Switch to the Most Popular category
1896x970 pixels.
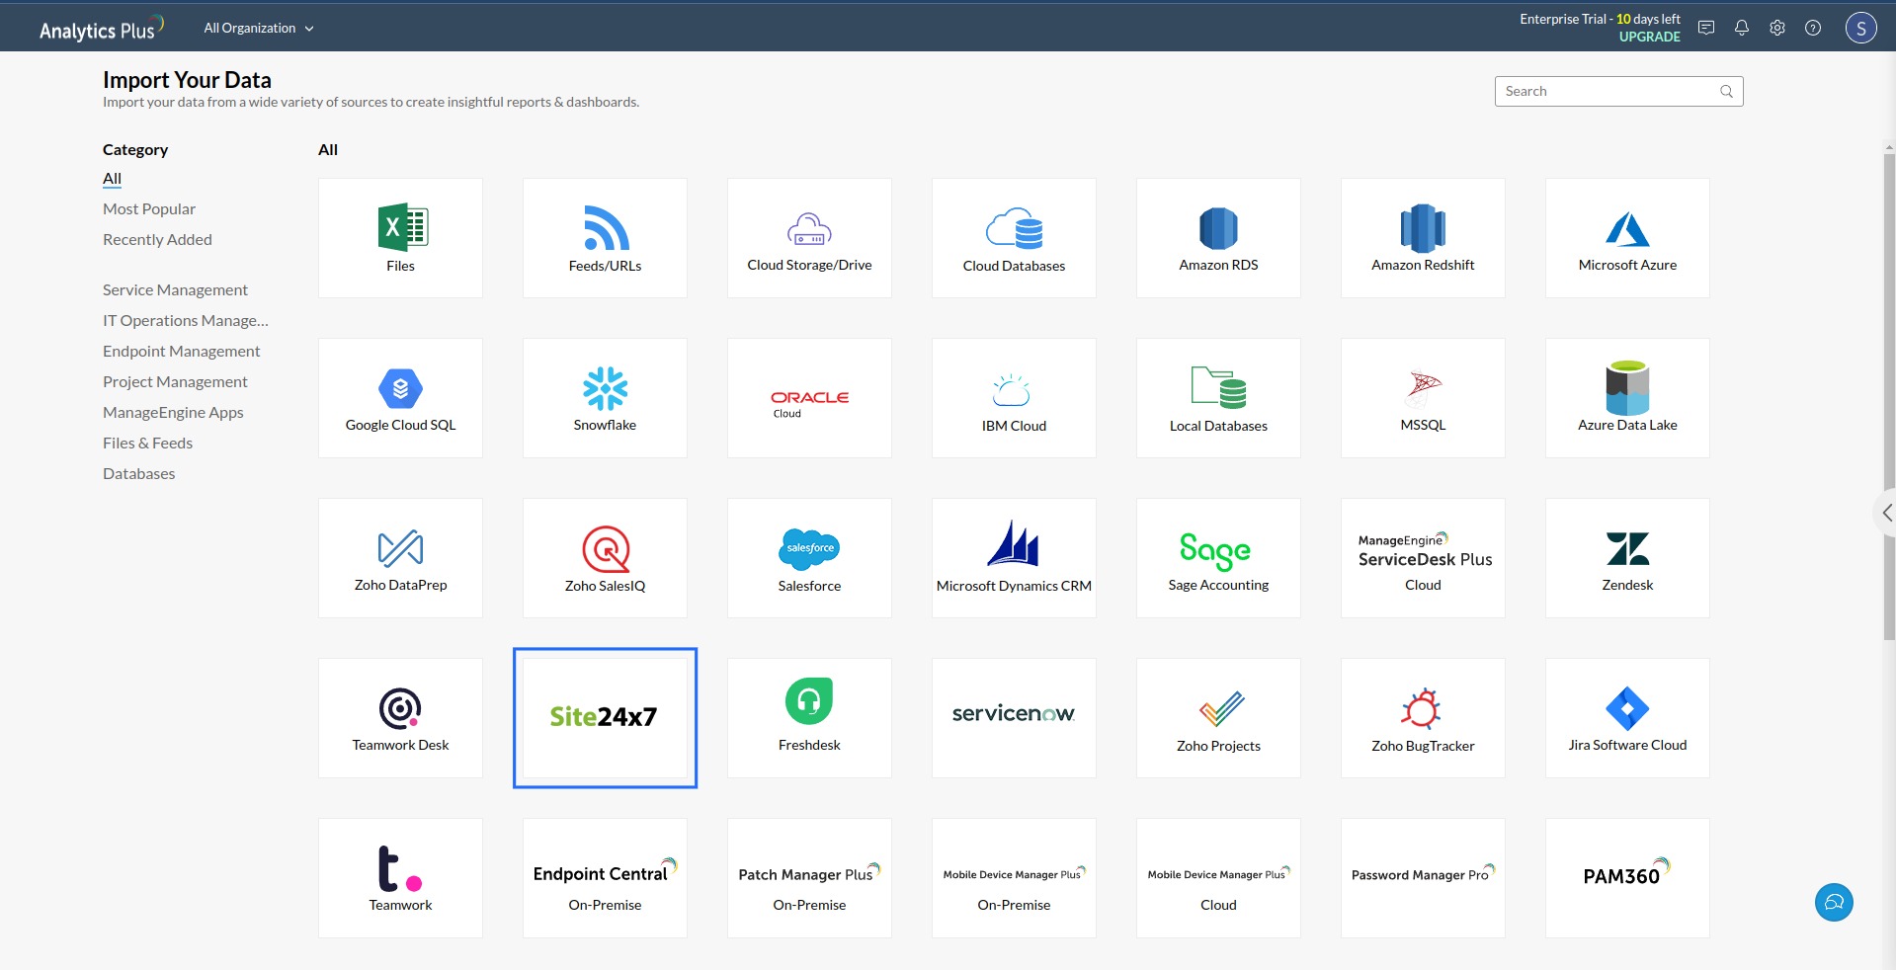(148, 208)
